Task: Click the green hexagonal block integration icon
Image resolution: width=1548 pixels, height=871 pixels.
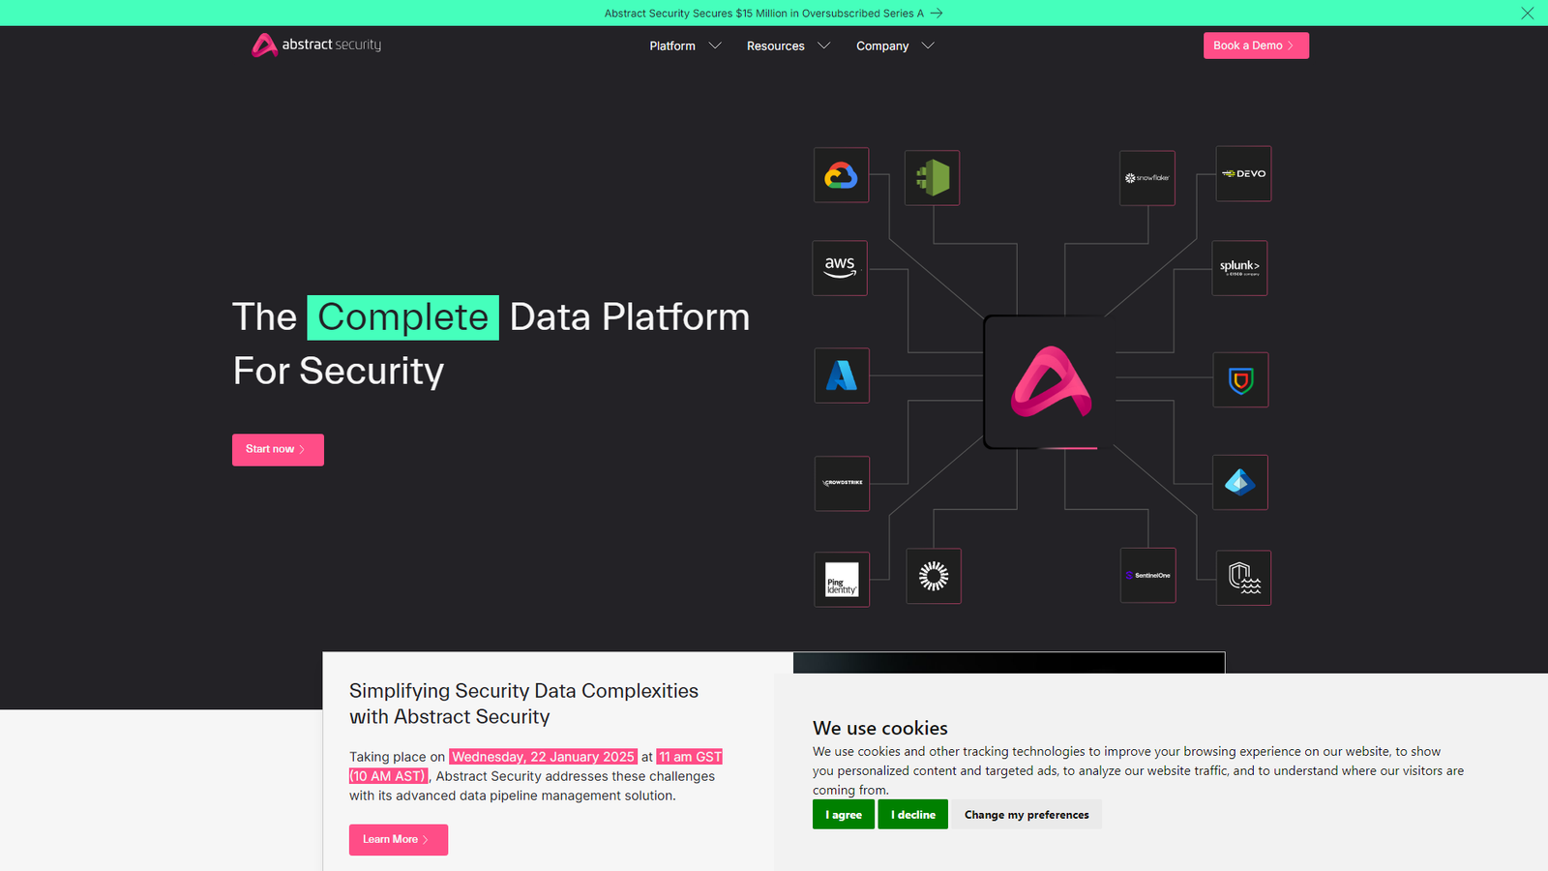Action: [x=933, y=178]
